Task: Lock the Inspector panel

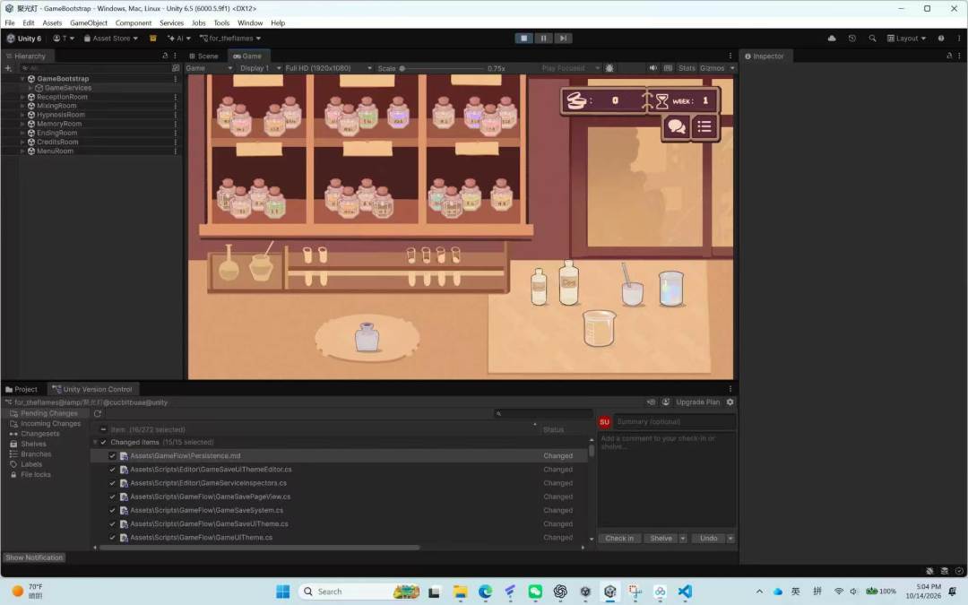Action: pos(949,56)
